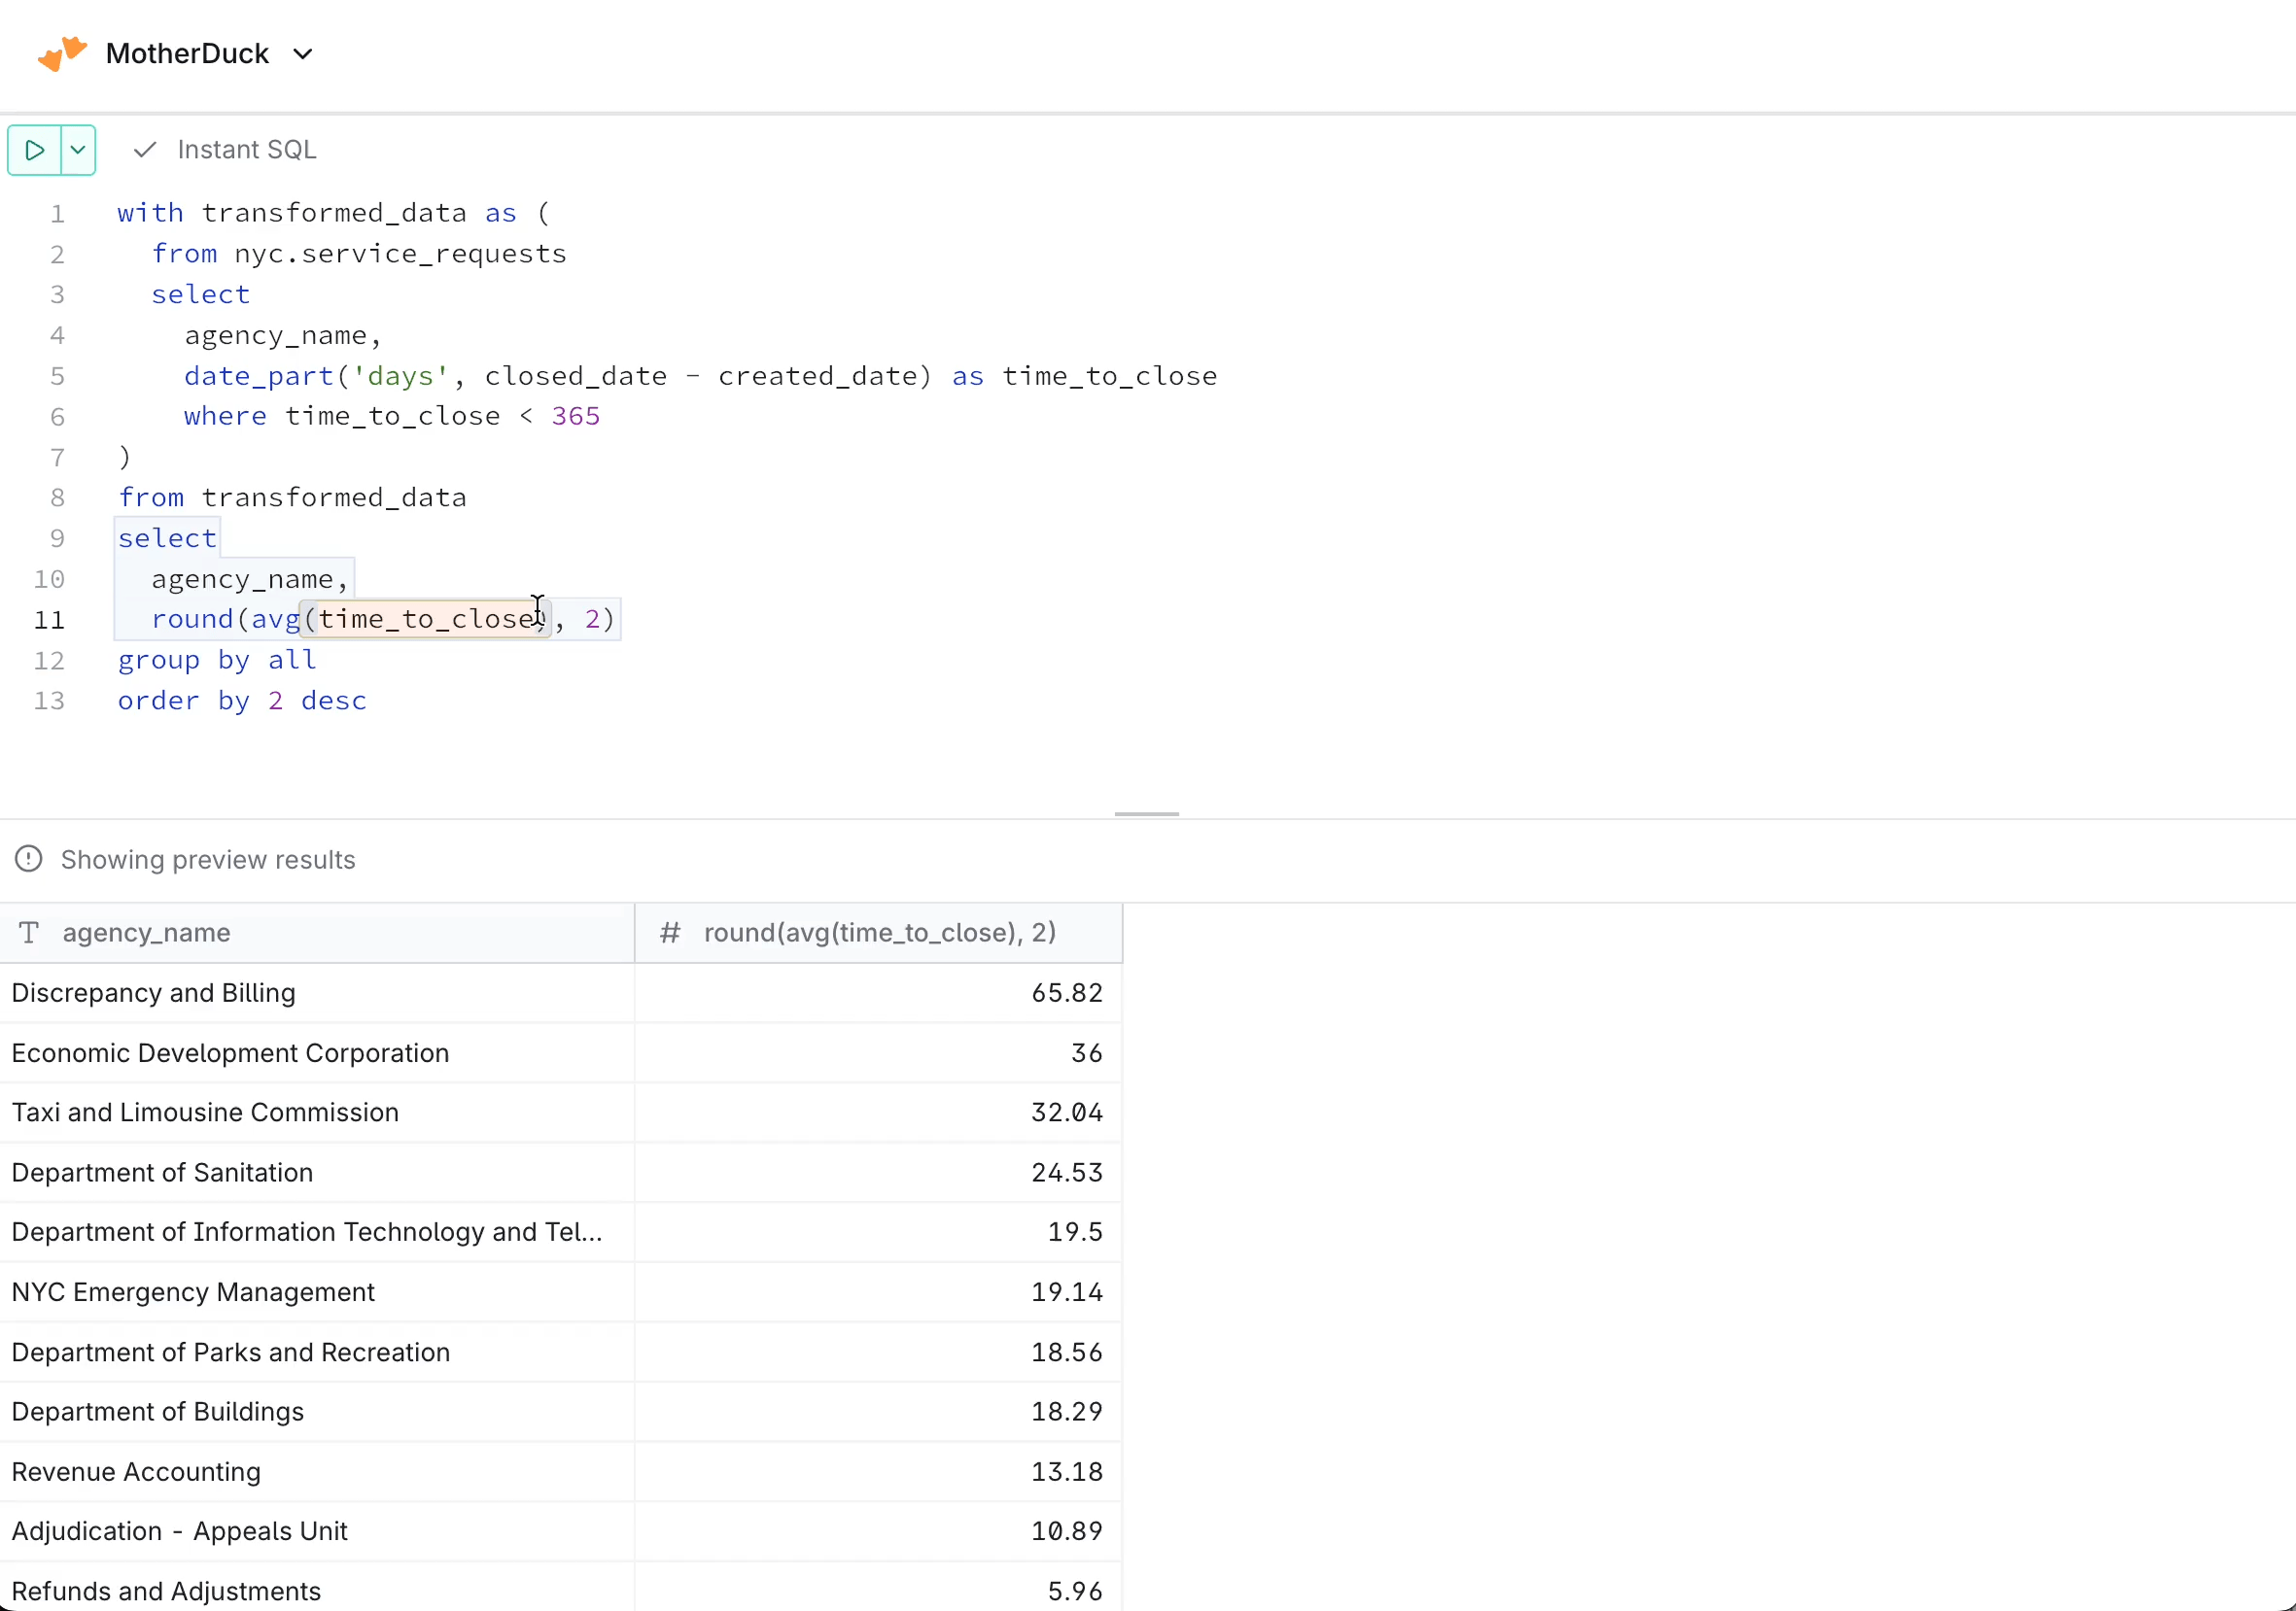Click the editor and results pane divider handle
The image size is (2296, 1611).
coord(1146,814)
